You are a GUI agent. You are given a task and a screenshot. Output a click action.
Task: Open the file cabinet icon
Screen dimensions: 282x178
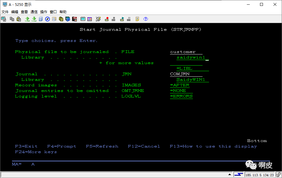pyautogui.click(x=41, y=19)
